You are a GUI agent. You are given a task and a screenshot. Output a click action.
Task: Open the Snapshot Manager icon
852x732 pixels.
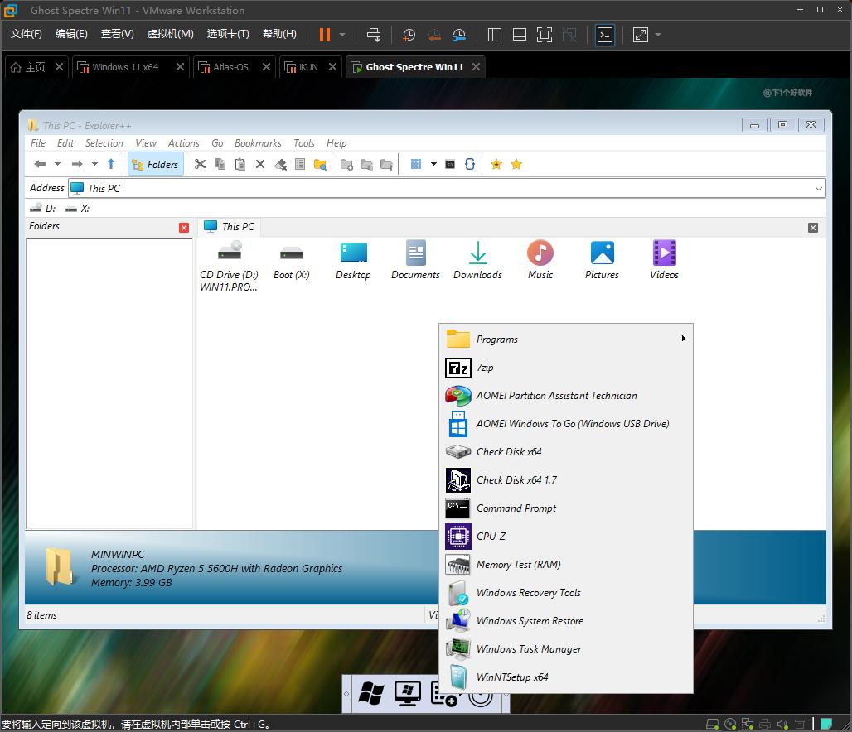point(459,35)
